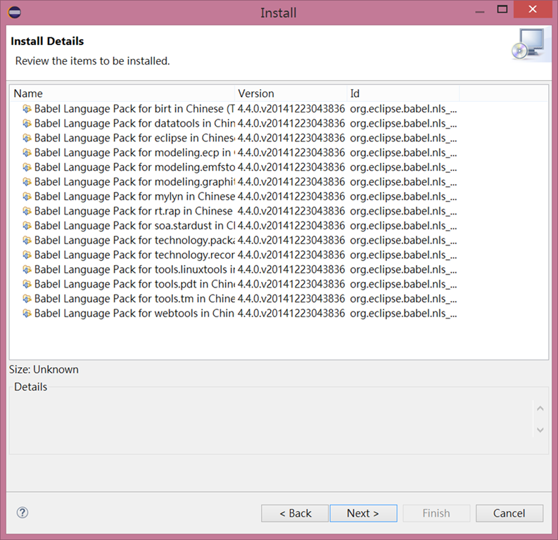Viewport: 558px width, 540px height.
Task: Click the feature icon beside datatools language pack
Action: pos(27,123)
